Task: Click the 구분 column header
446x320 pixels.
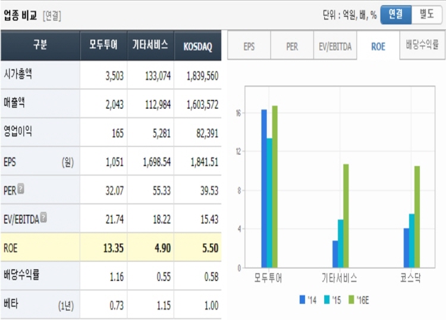Action: 40,45
